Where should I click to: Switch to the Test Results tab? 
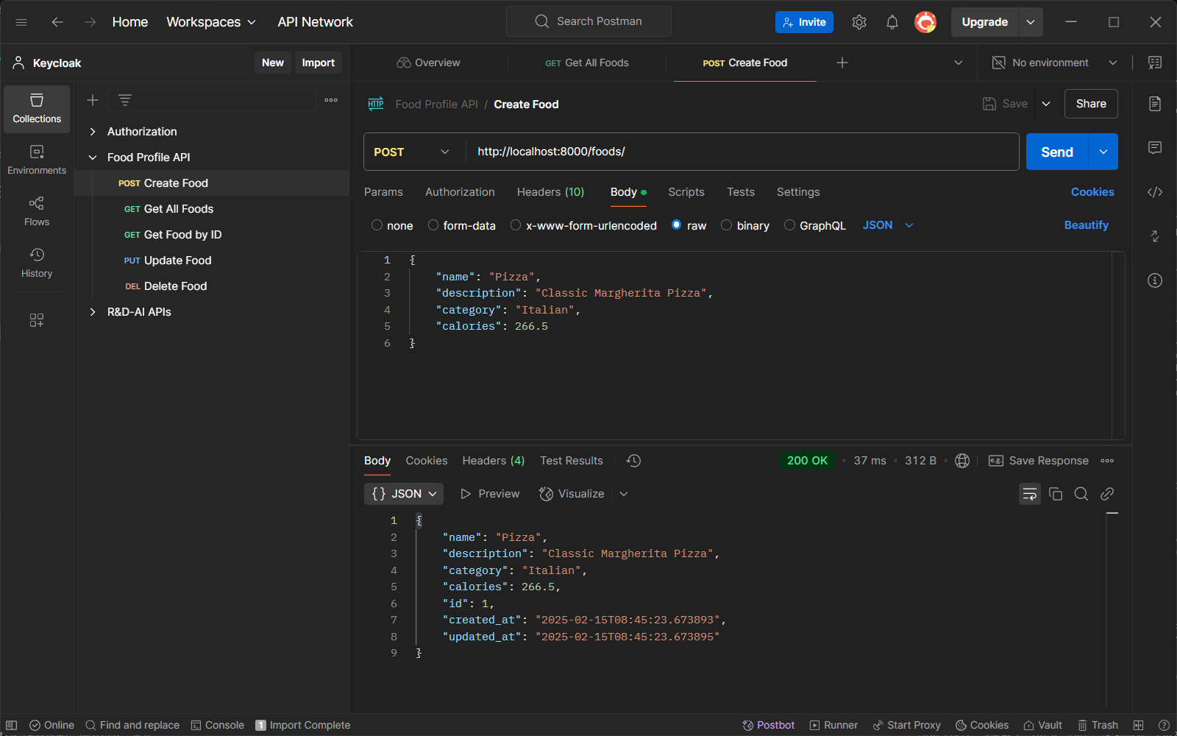click(572, 461)
